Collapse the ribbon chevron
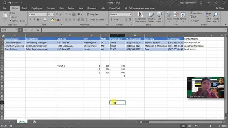The height and width of the screenshot is (128, 228). point(226,25)
